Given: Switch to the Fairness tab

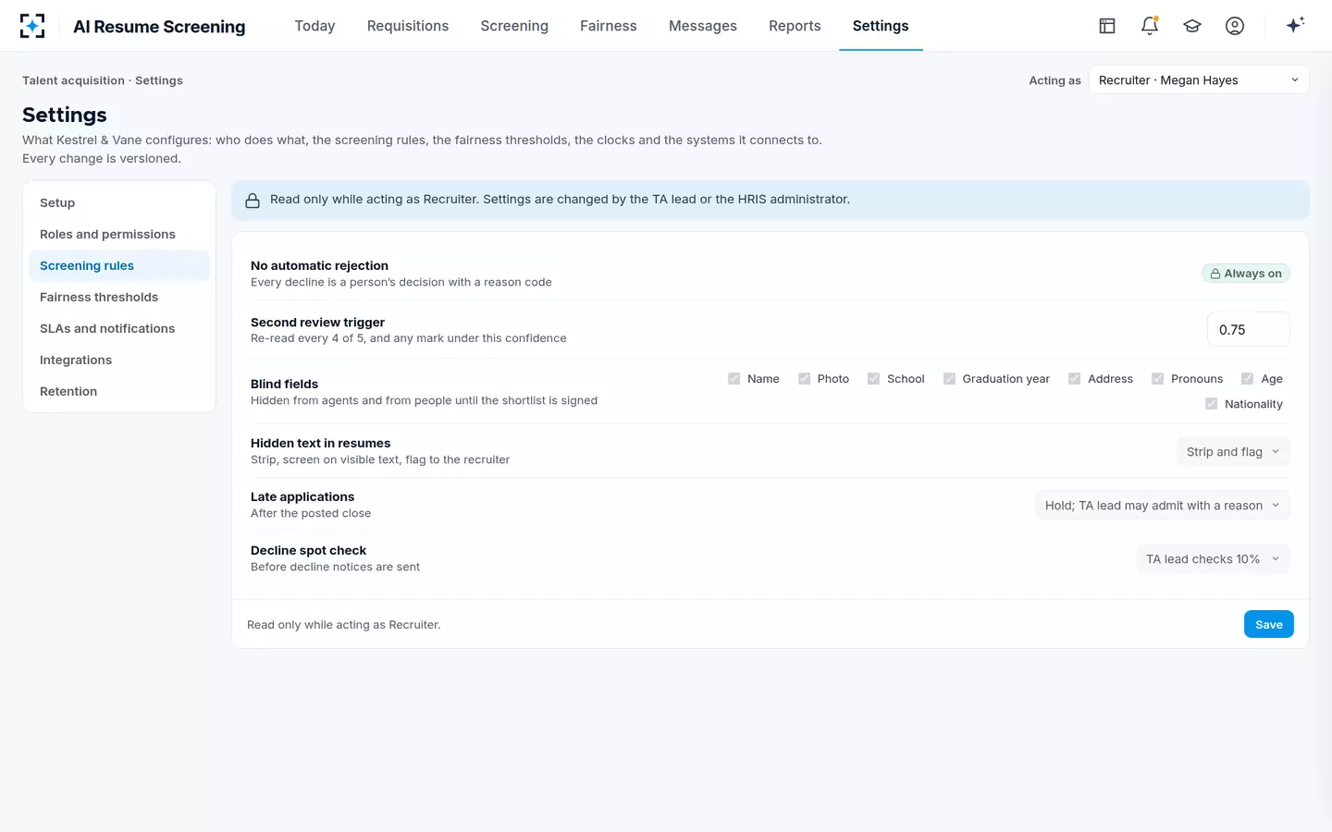Looking at the screenshot, I should coord(609,26).
